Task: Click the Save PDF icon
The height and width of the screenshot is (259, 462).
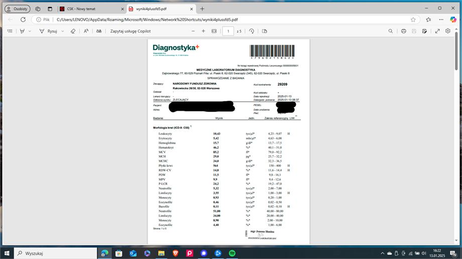Action: click(x=414, y=31)
